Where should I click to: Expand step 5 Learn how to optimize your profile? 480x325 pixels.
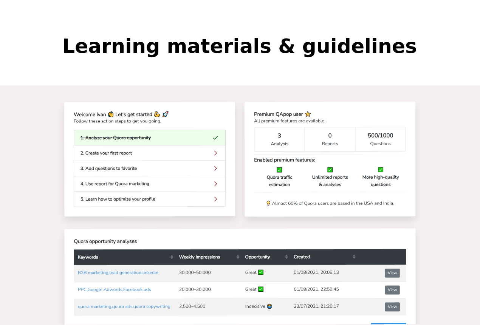[x=215, y=199]
